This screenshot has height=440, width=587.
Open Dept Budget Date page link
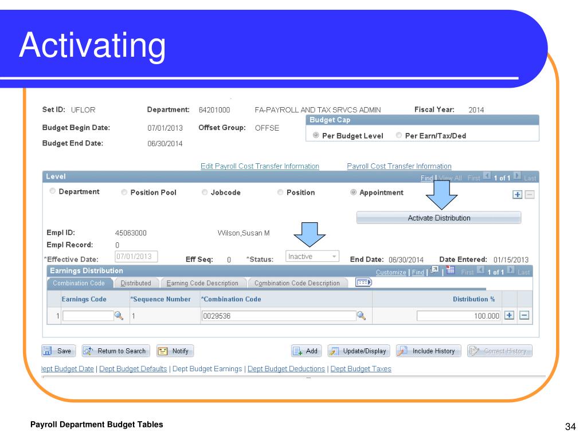68,369
